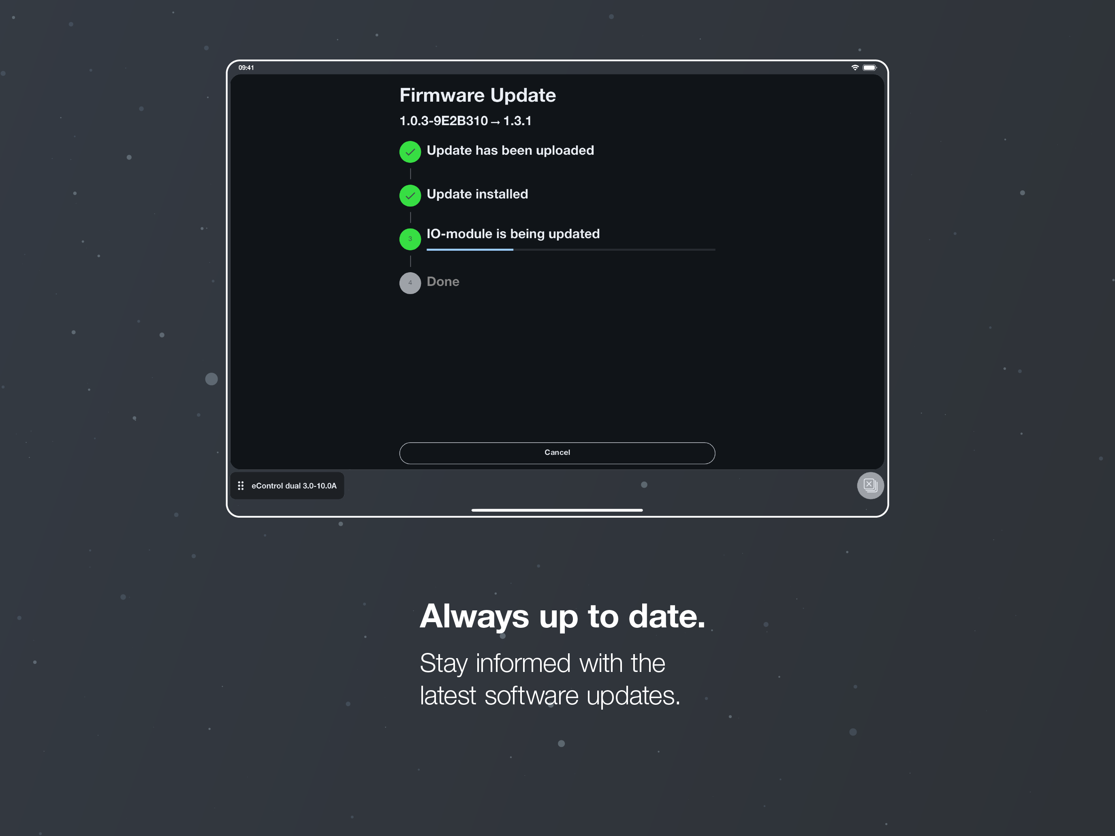Click the Done step label
The image size is (1115, 836).
442,282
